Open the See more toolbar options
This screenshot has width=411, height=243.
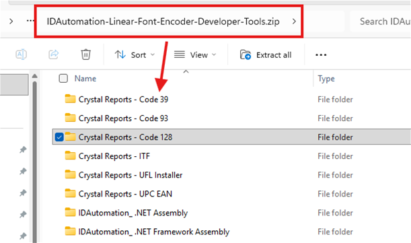321,55
